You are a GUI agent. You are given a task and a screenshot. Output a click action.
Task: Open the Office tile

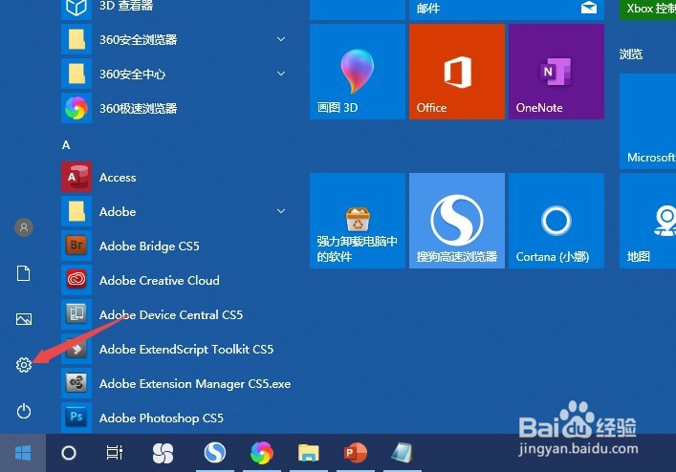pos(457,72)
